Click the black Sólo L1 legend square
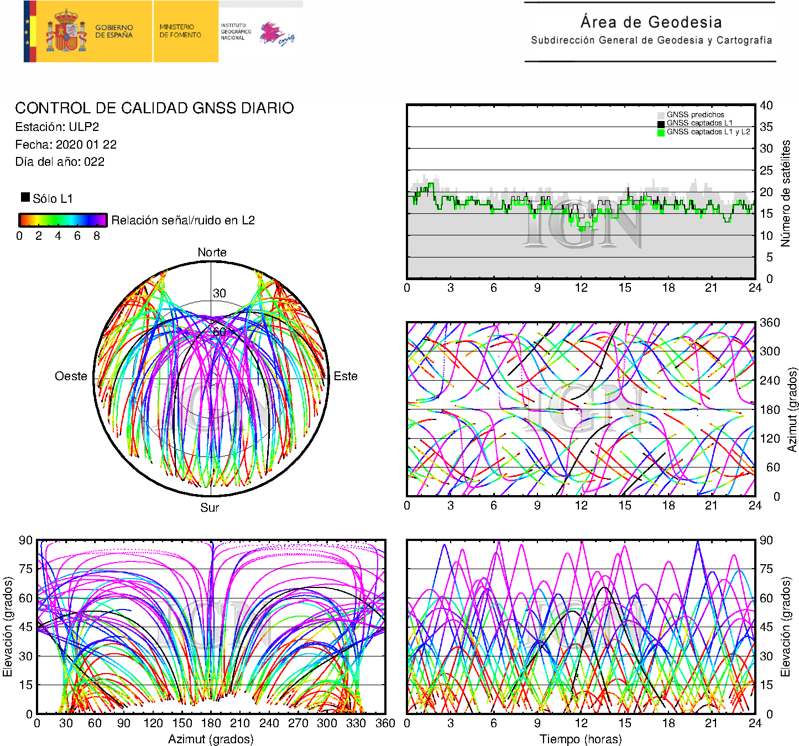The width and height of the screenshot is (799, 746). (x=25, y=197)
